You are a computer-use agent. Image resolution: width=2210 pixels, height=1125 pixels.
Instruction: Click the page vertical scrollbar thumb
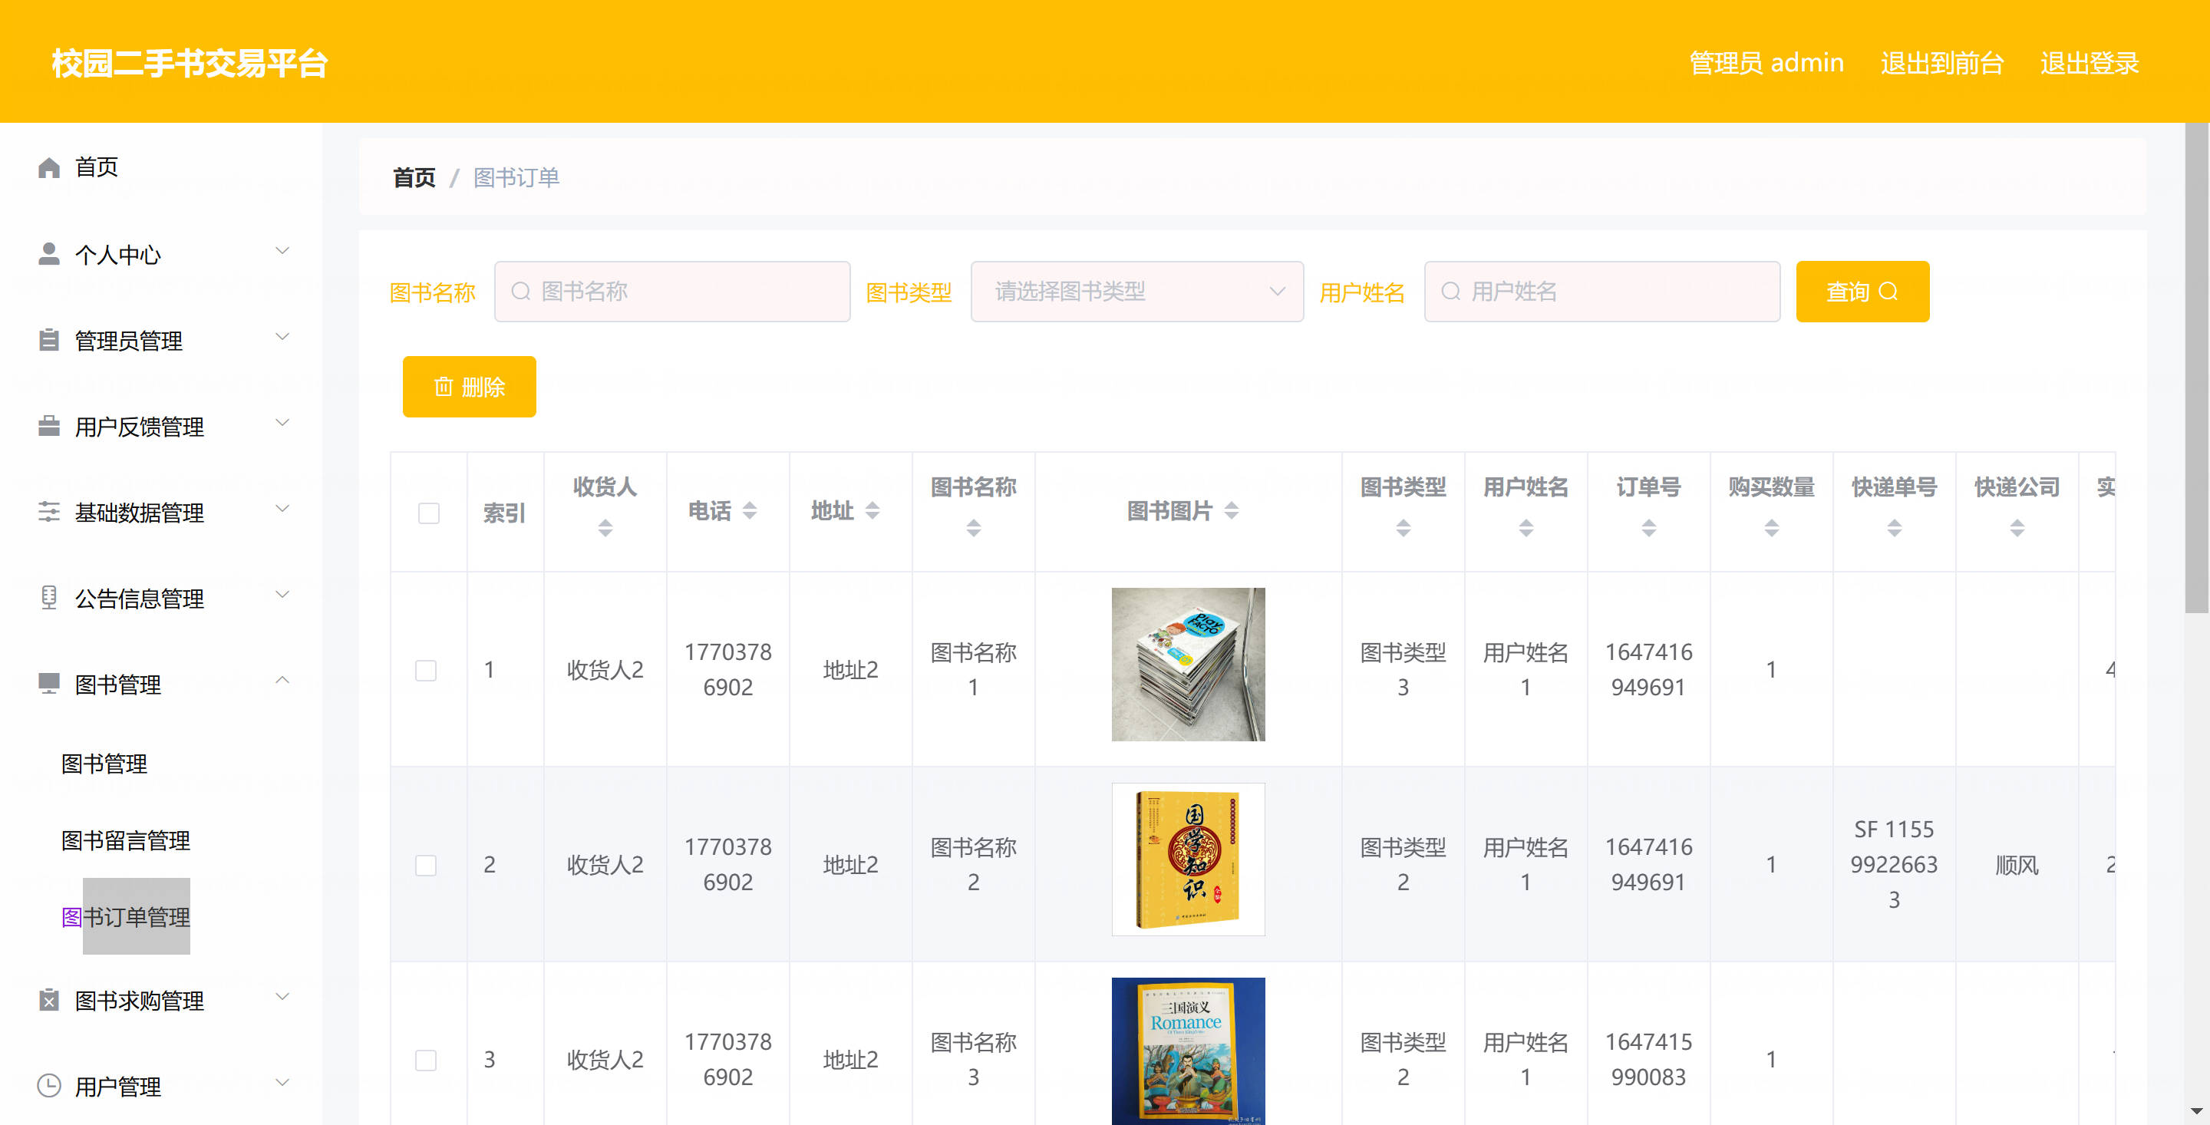pos(2197,369)
